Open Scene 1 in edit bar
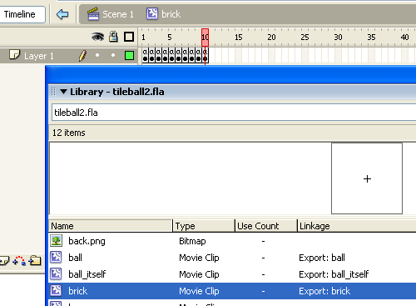The image size is (416, 306). tap(111, 14)
